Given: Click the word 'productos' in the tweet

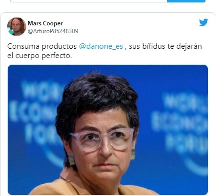Looking at the screenshot, I should [59, 47].
